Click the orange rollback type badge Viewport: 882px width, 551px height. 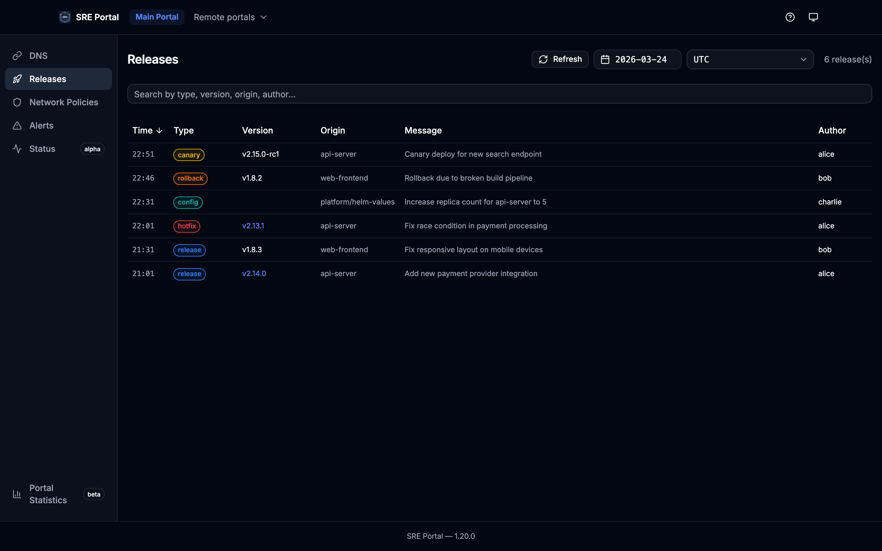(x=190, y=178)
